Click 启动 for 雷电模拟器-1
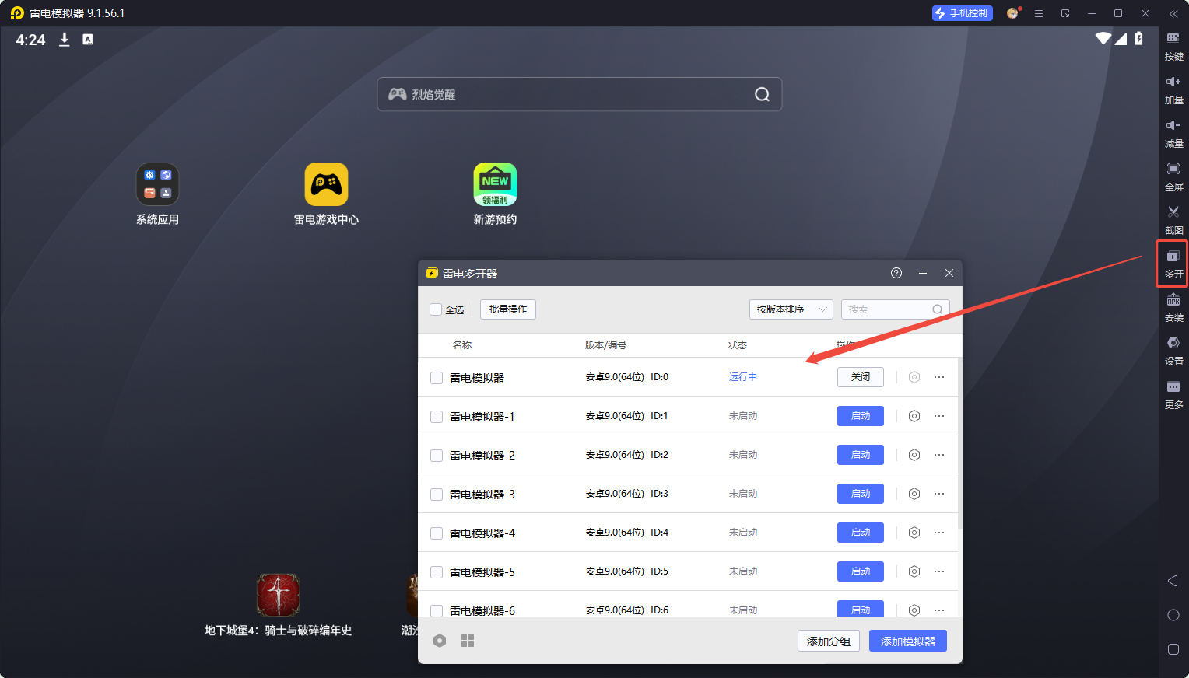 [861, 416]
